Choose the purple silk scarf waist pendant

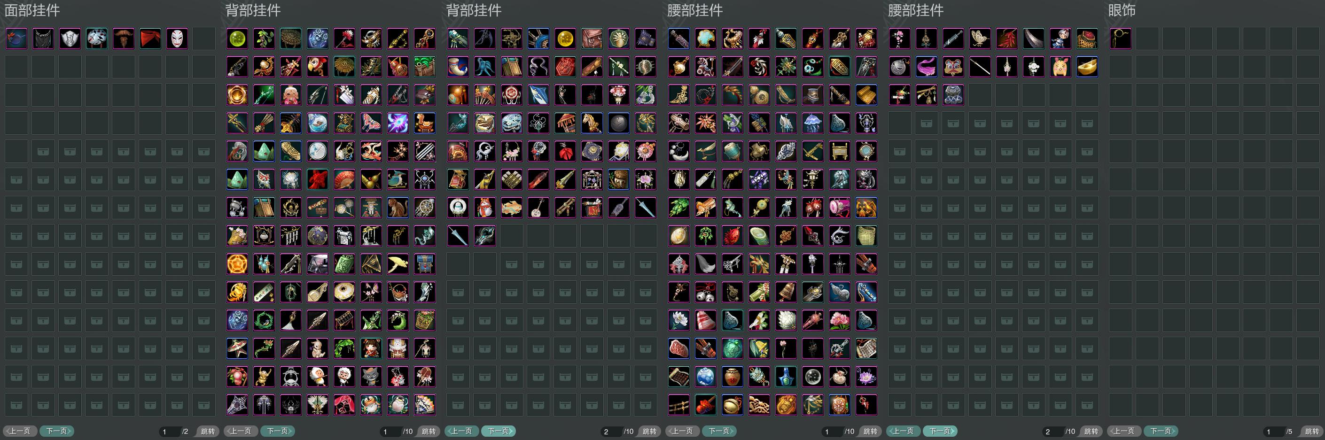click(927, 67)
